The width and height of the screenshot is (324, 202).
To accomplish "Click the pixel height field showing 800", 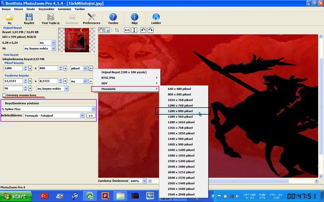I will click(48, 68).
